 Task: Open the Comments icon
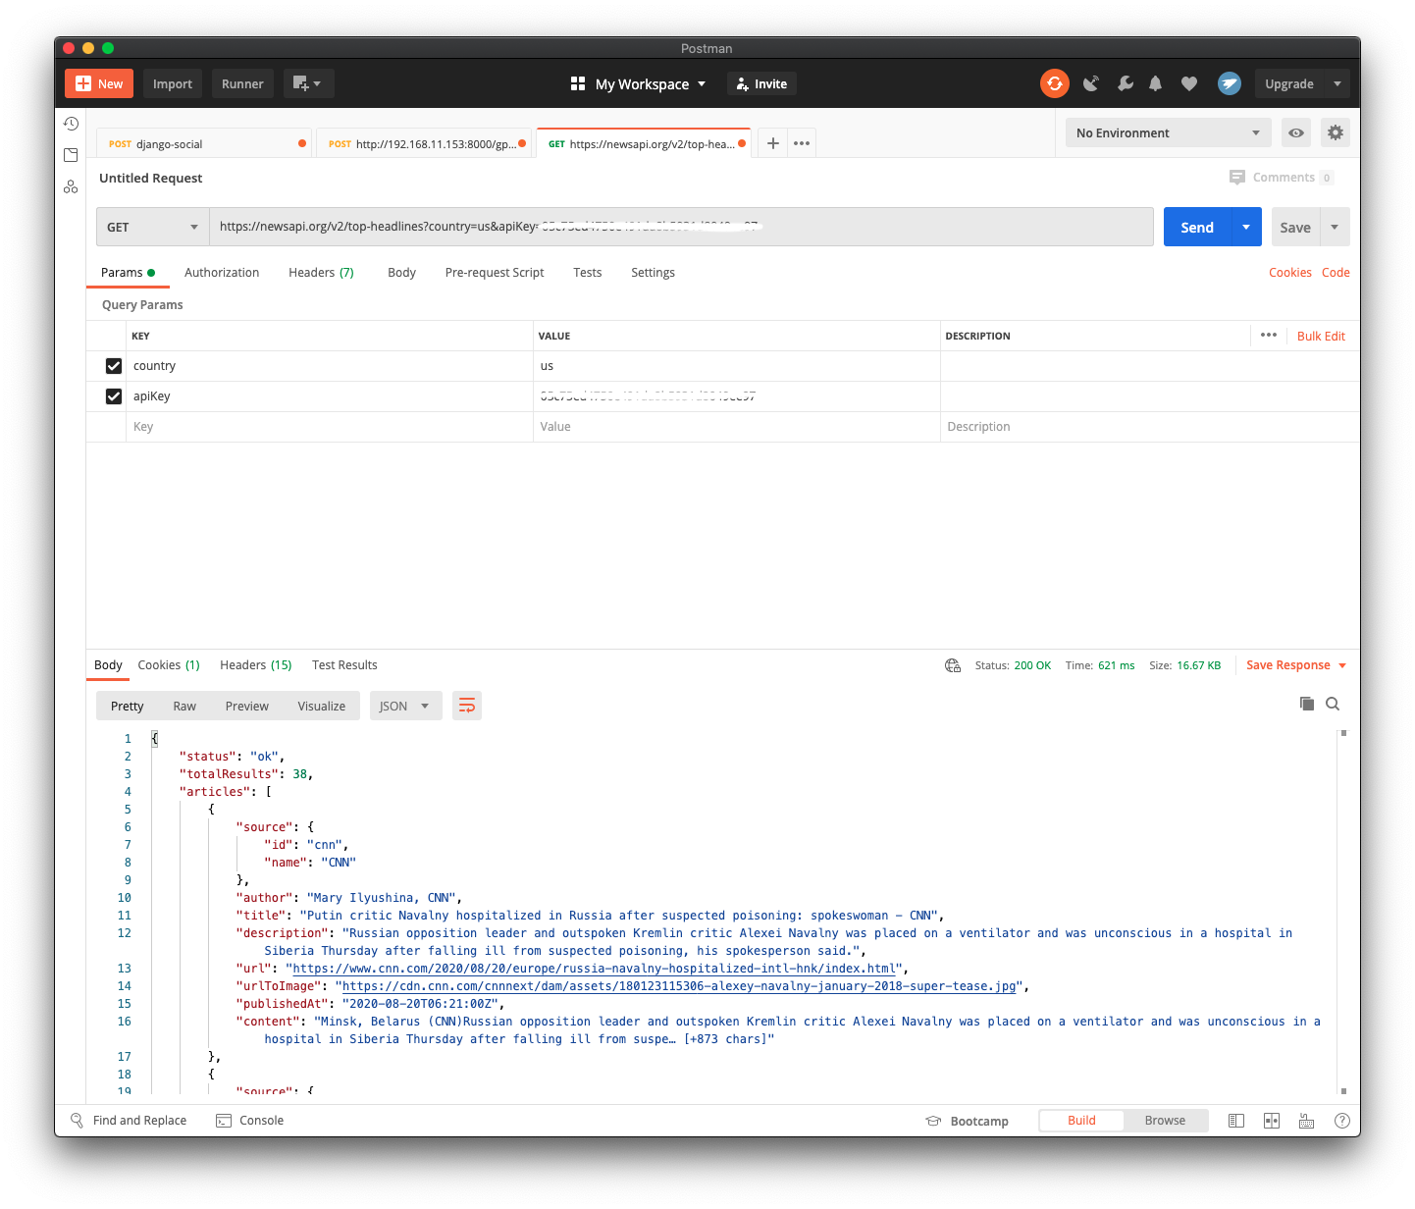tap(1237, 177)
